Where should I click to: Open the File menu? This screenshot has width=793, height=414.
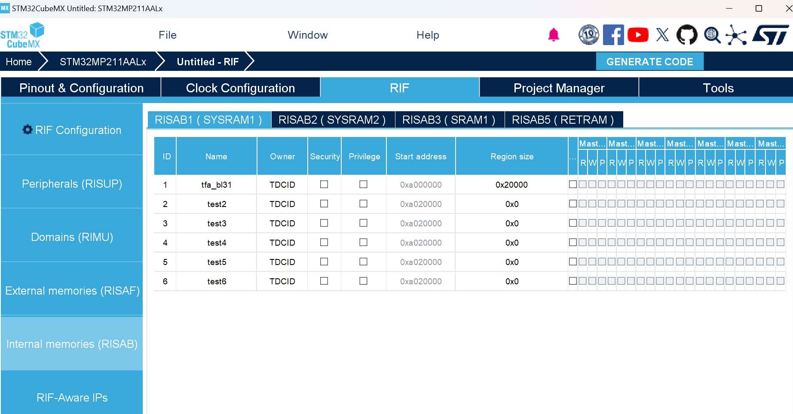pyautogui.click(x=168, y=35)
